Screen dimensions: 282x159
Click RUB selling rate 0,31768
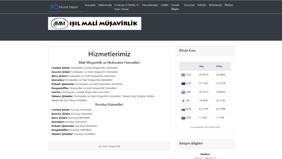(221, 109)
